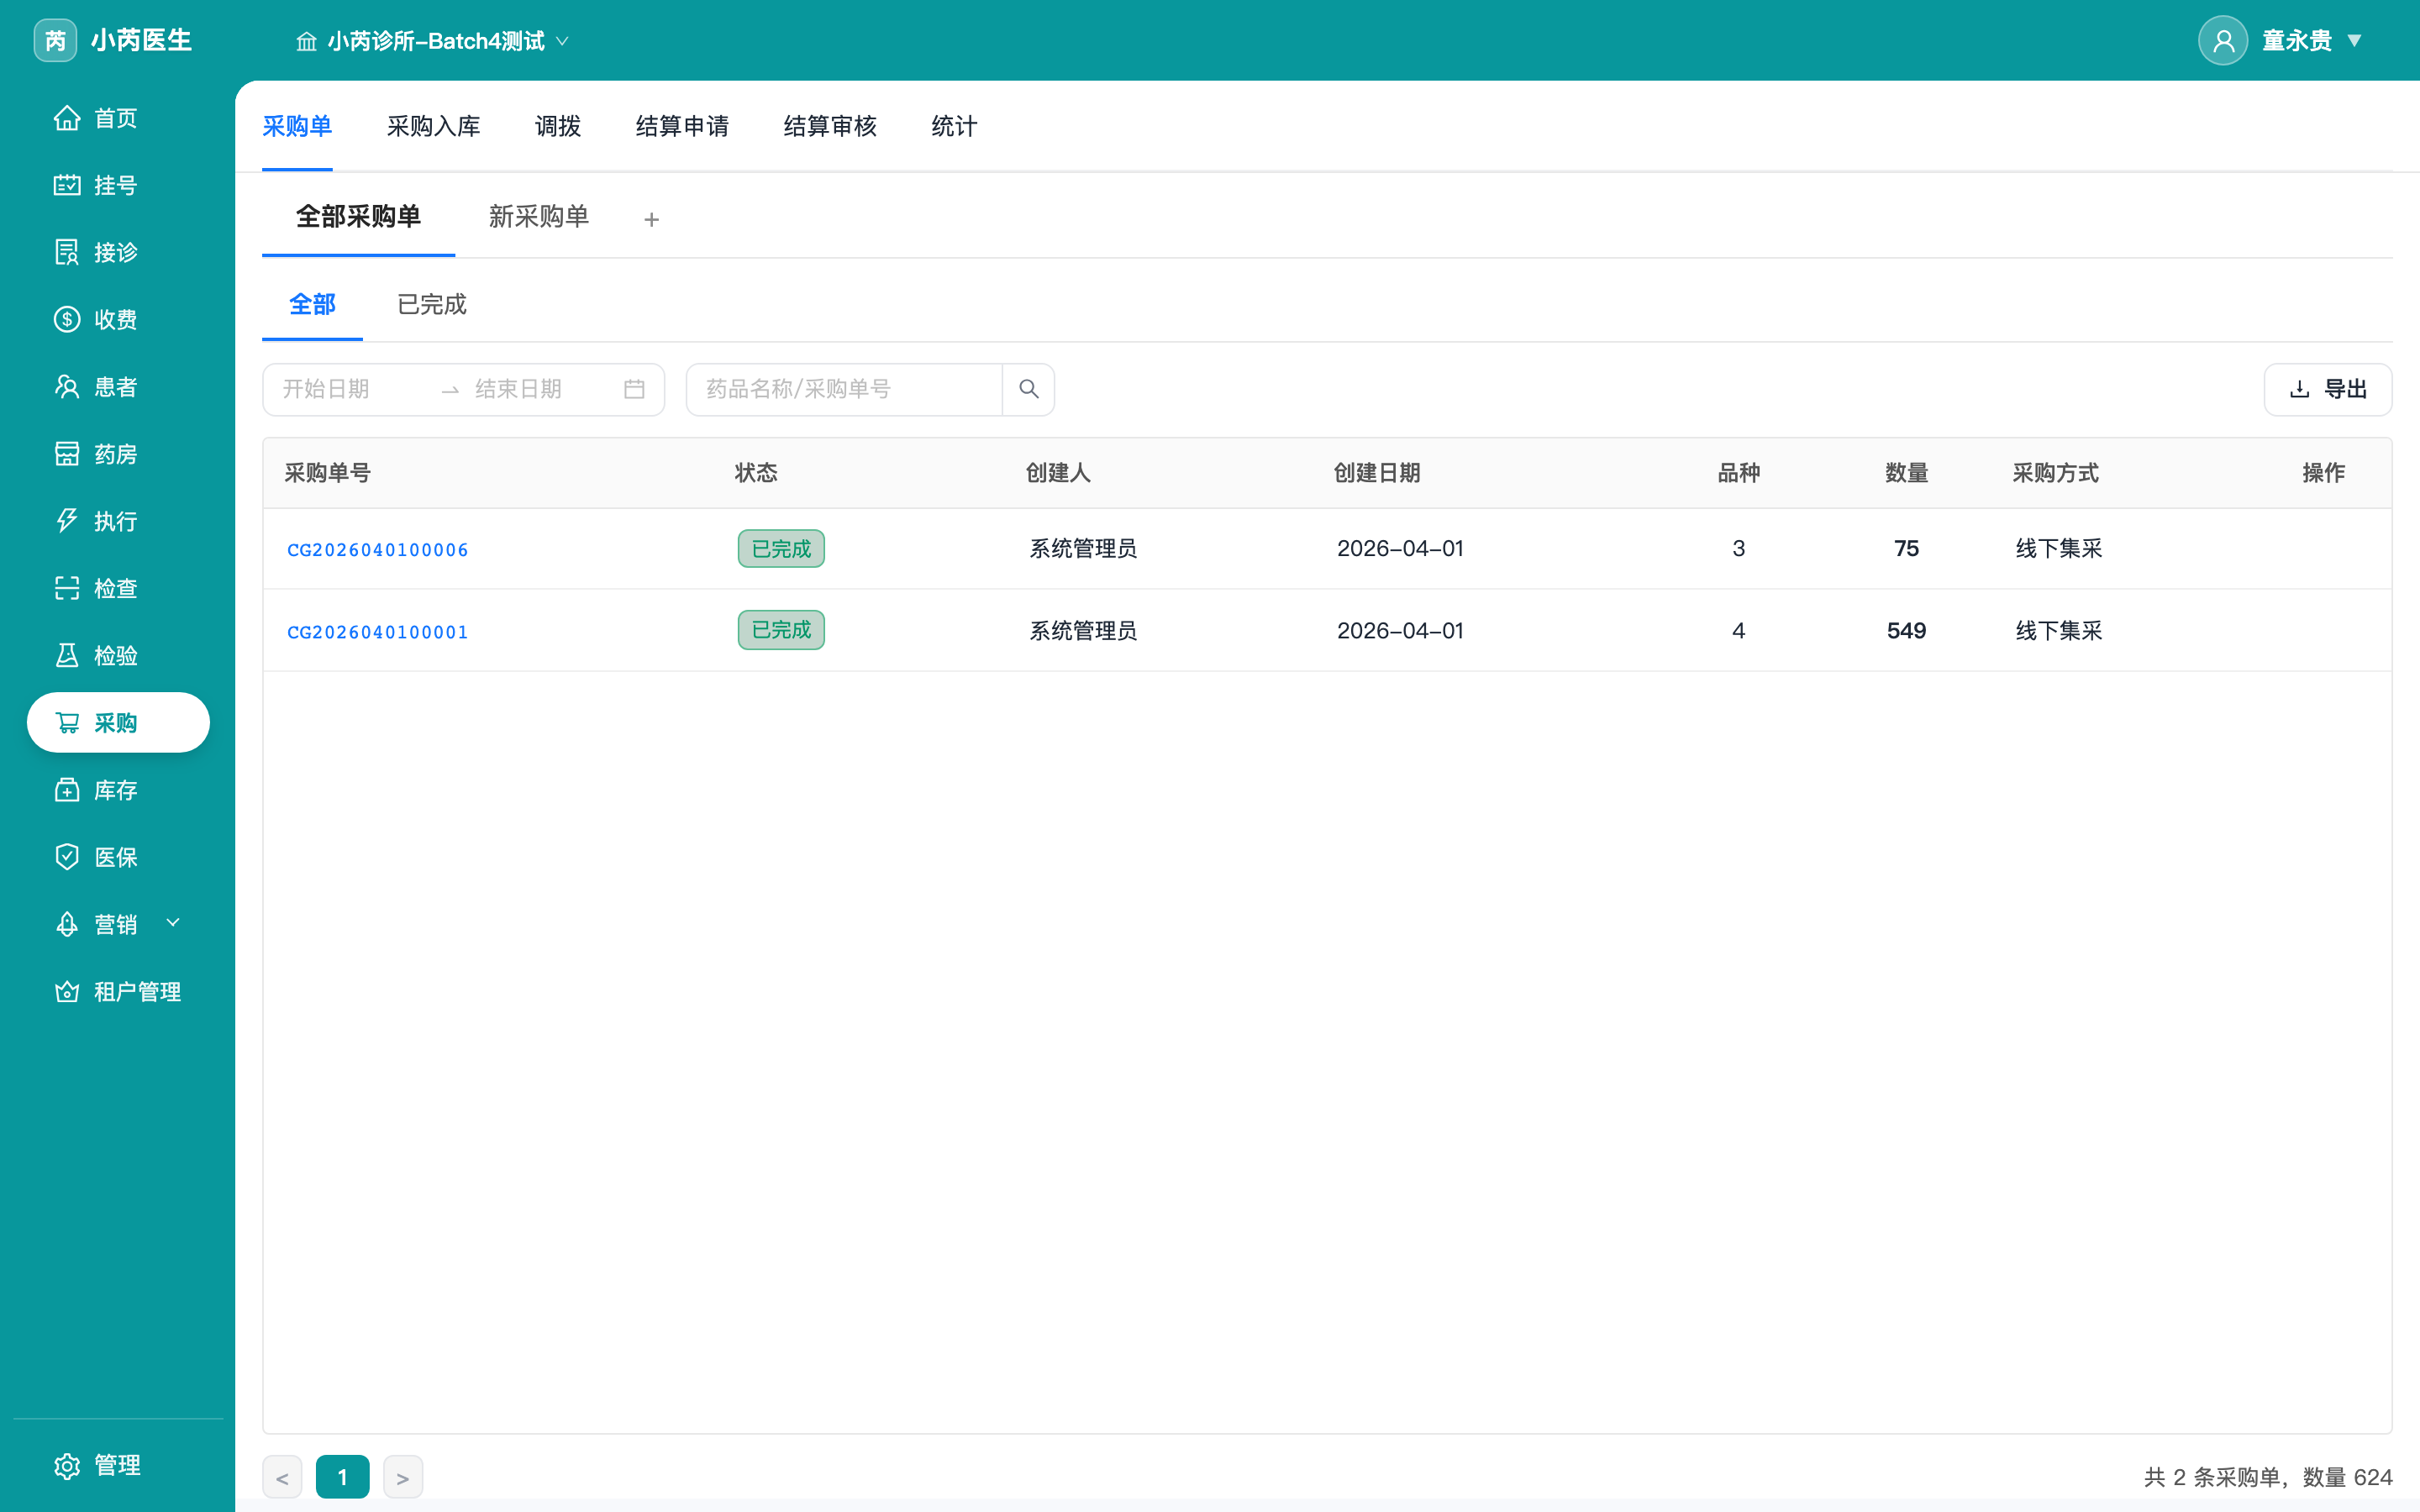The height and width of the screenshot is (1512, 2420).
Task: Click the 童永贵 user name
Action: click(x=2297, y=40)
